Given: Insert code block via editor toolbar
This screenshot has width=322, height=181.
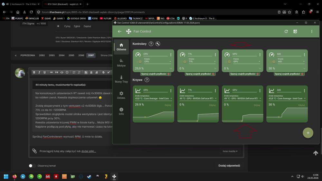Looking at the screenshot, I should [x=62, y=72].
